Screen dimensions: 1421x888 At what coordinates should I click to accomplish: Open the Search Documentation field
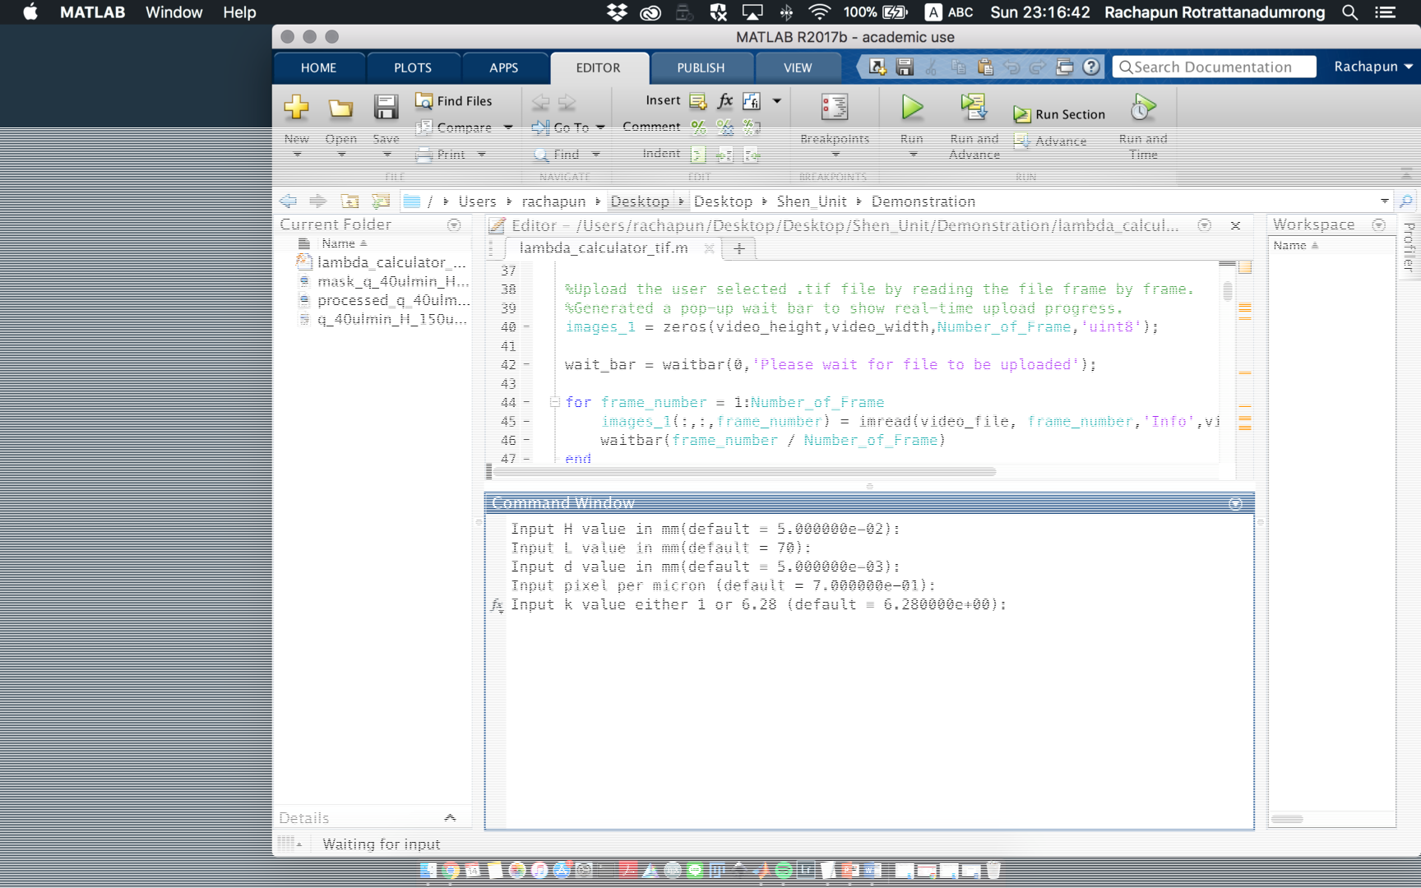1213,67
